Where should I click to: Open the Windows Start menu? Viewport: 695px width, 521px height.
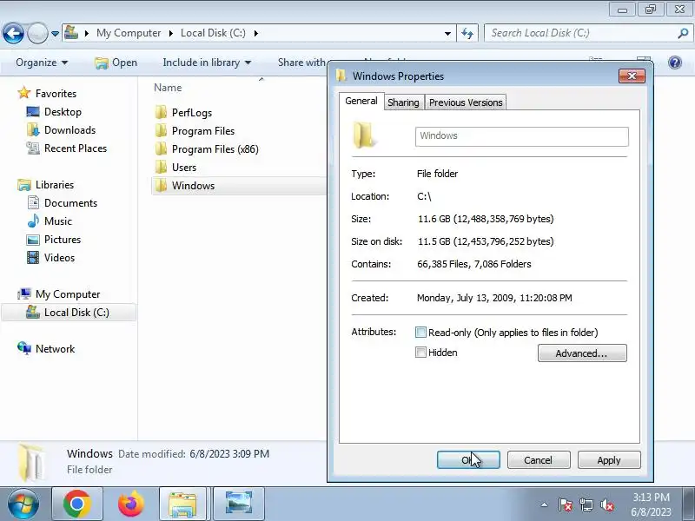23,505
